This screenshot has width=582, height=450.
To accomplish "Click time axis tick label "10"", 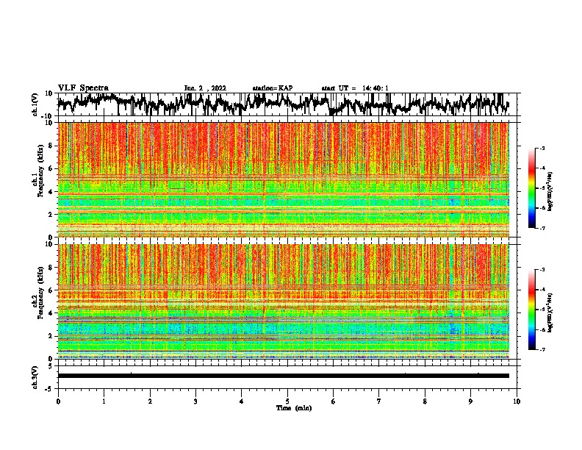I will tap(517, 401).
